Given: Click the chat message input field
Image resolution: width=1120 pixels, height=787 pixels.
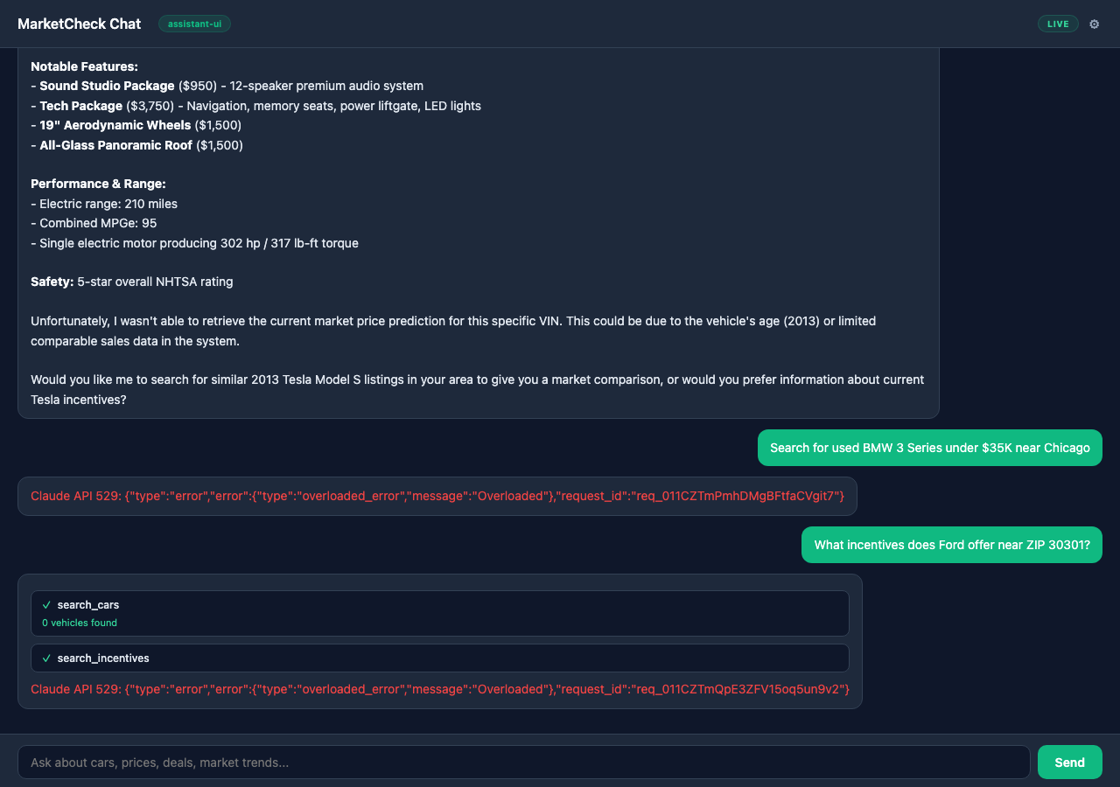Looking at the screenshot, I should pos(525,762).
